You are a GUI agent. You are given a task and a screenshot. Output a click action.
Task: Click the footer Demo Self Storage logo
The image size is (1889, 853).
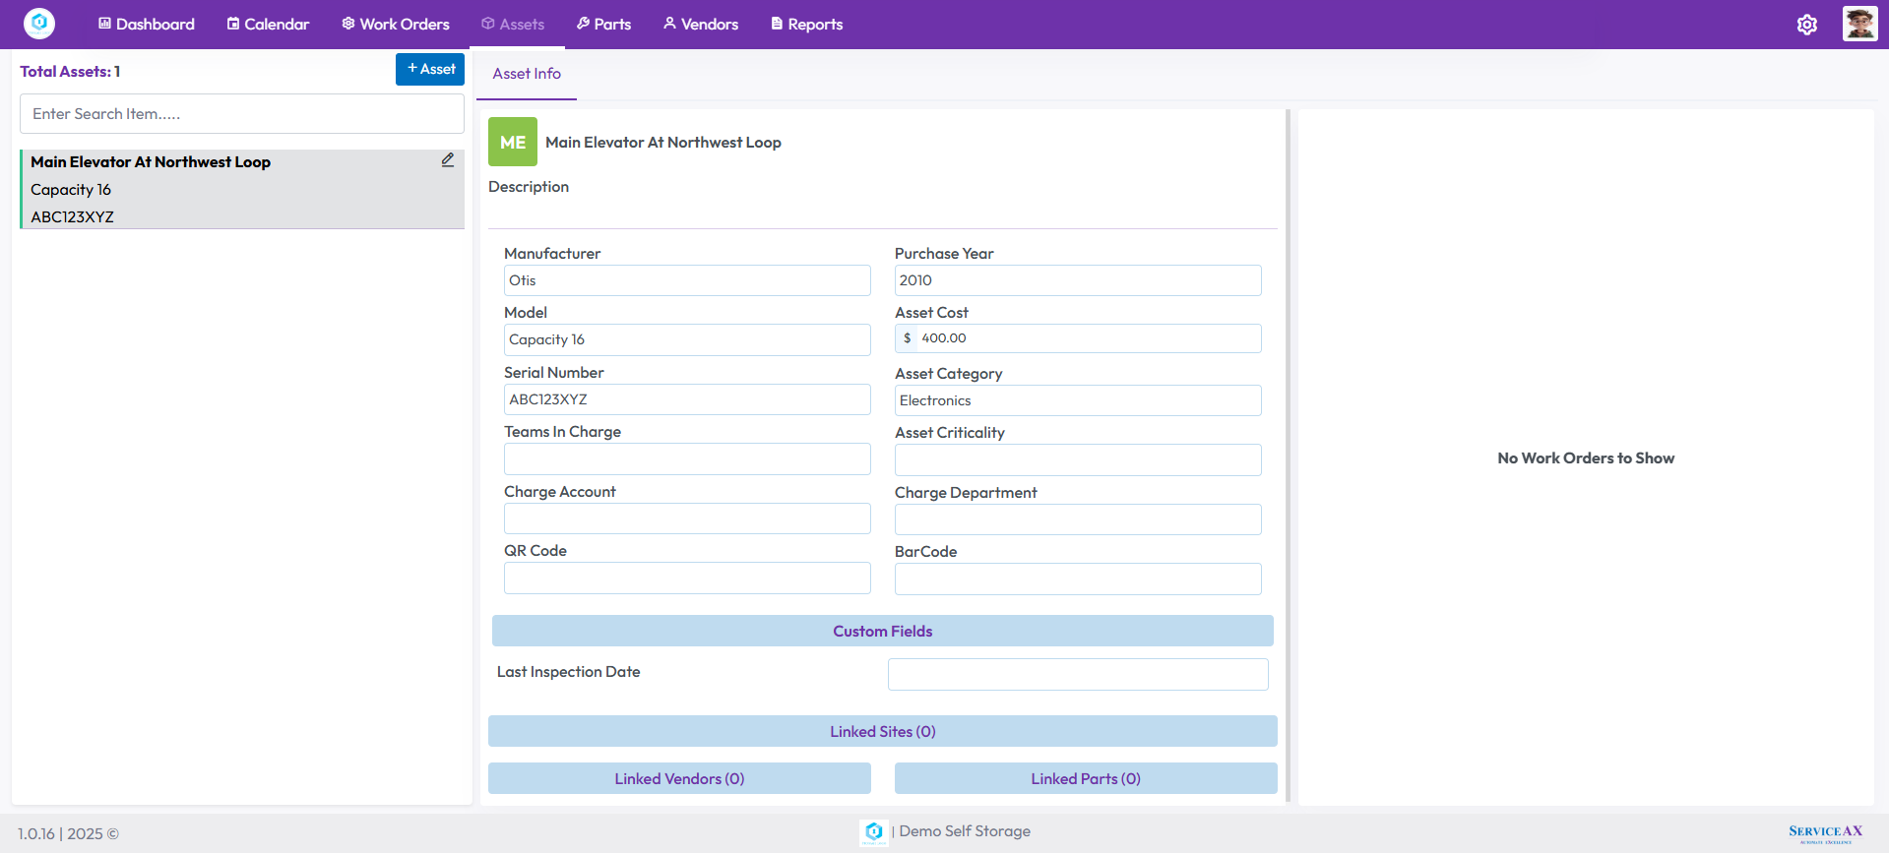(873, 832)
